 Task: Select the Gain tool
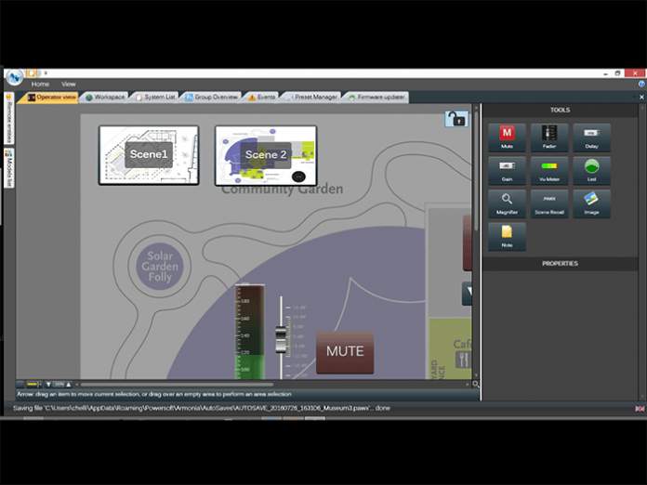click(x=507, y=171)
